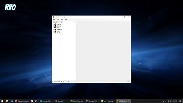Select the data tree node
This screenshot has width=183, height=103.
click(58, 28)
